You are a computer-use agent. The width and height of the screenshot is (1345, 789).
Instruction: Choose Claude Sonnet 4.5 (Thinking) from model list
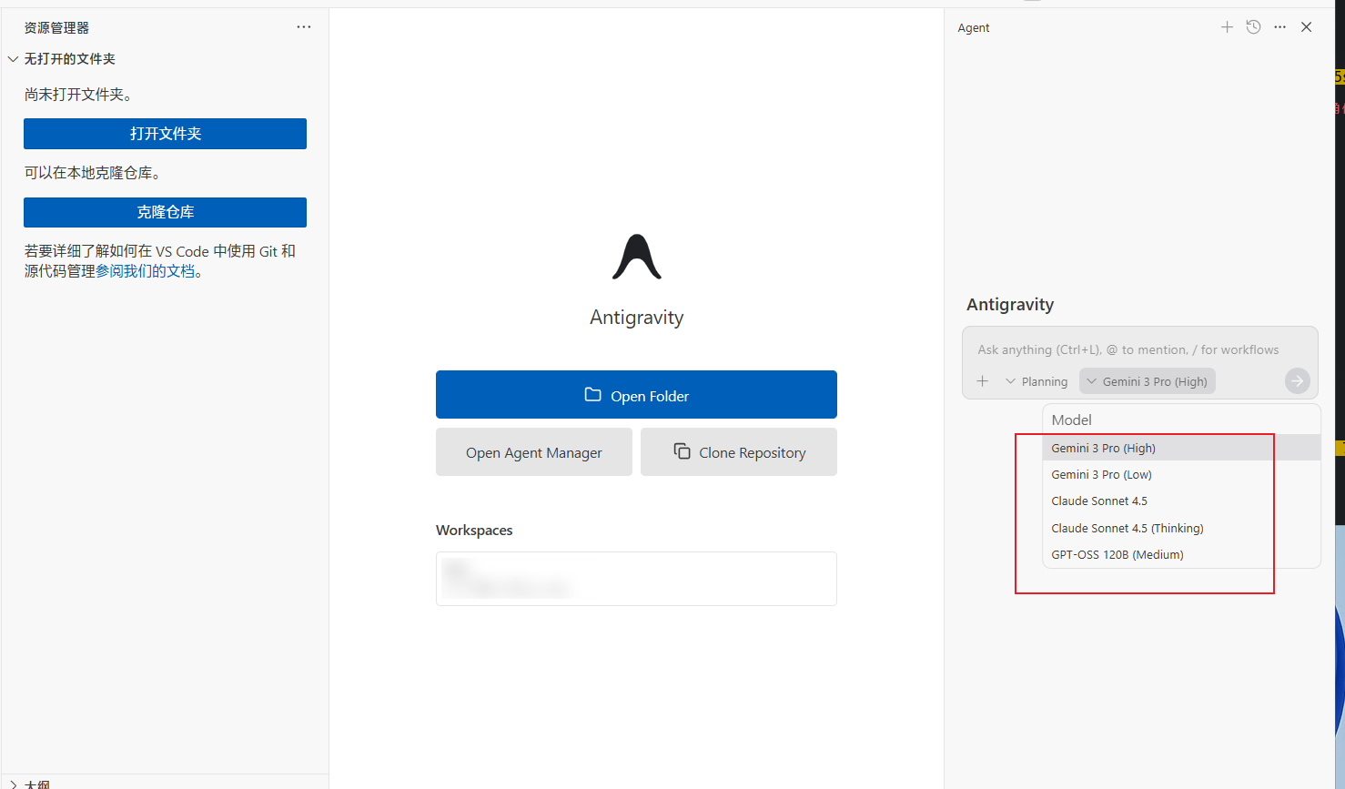1127,529
